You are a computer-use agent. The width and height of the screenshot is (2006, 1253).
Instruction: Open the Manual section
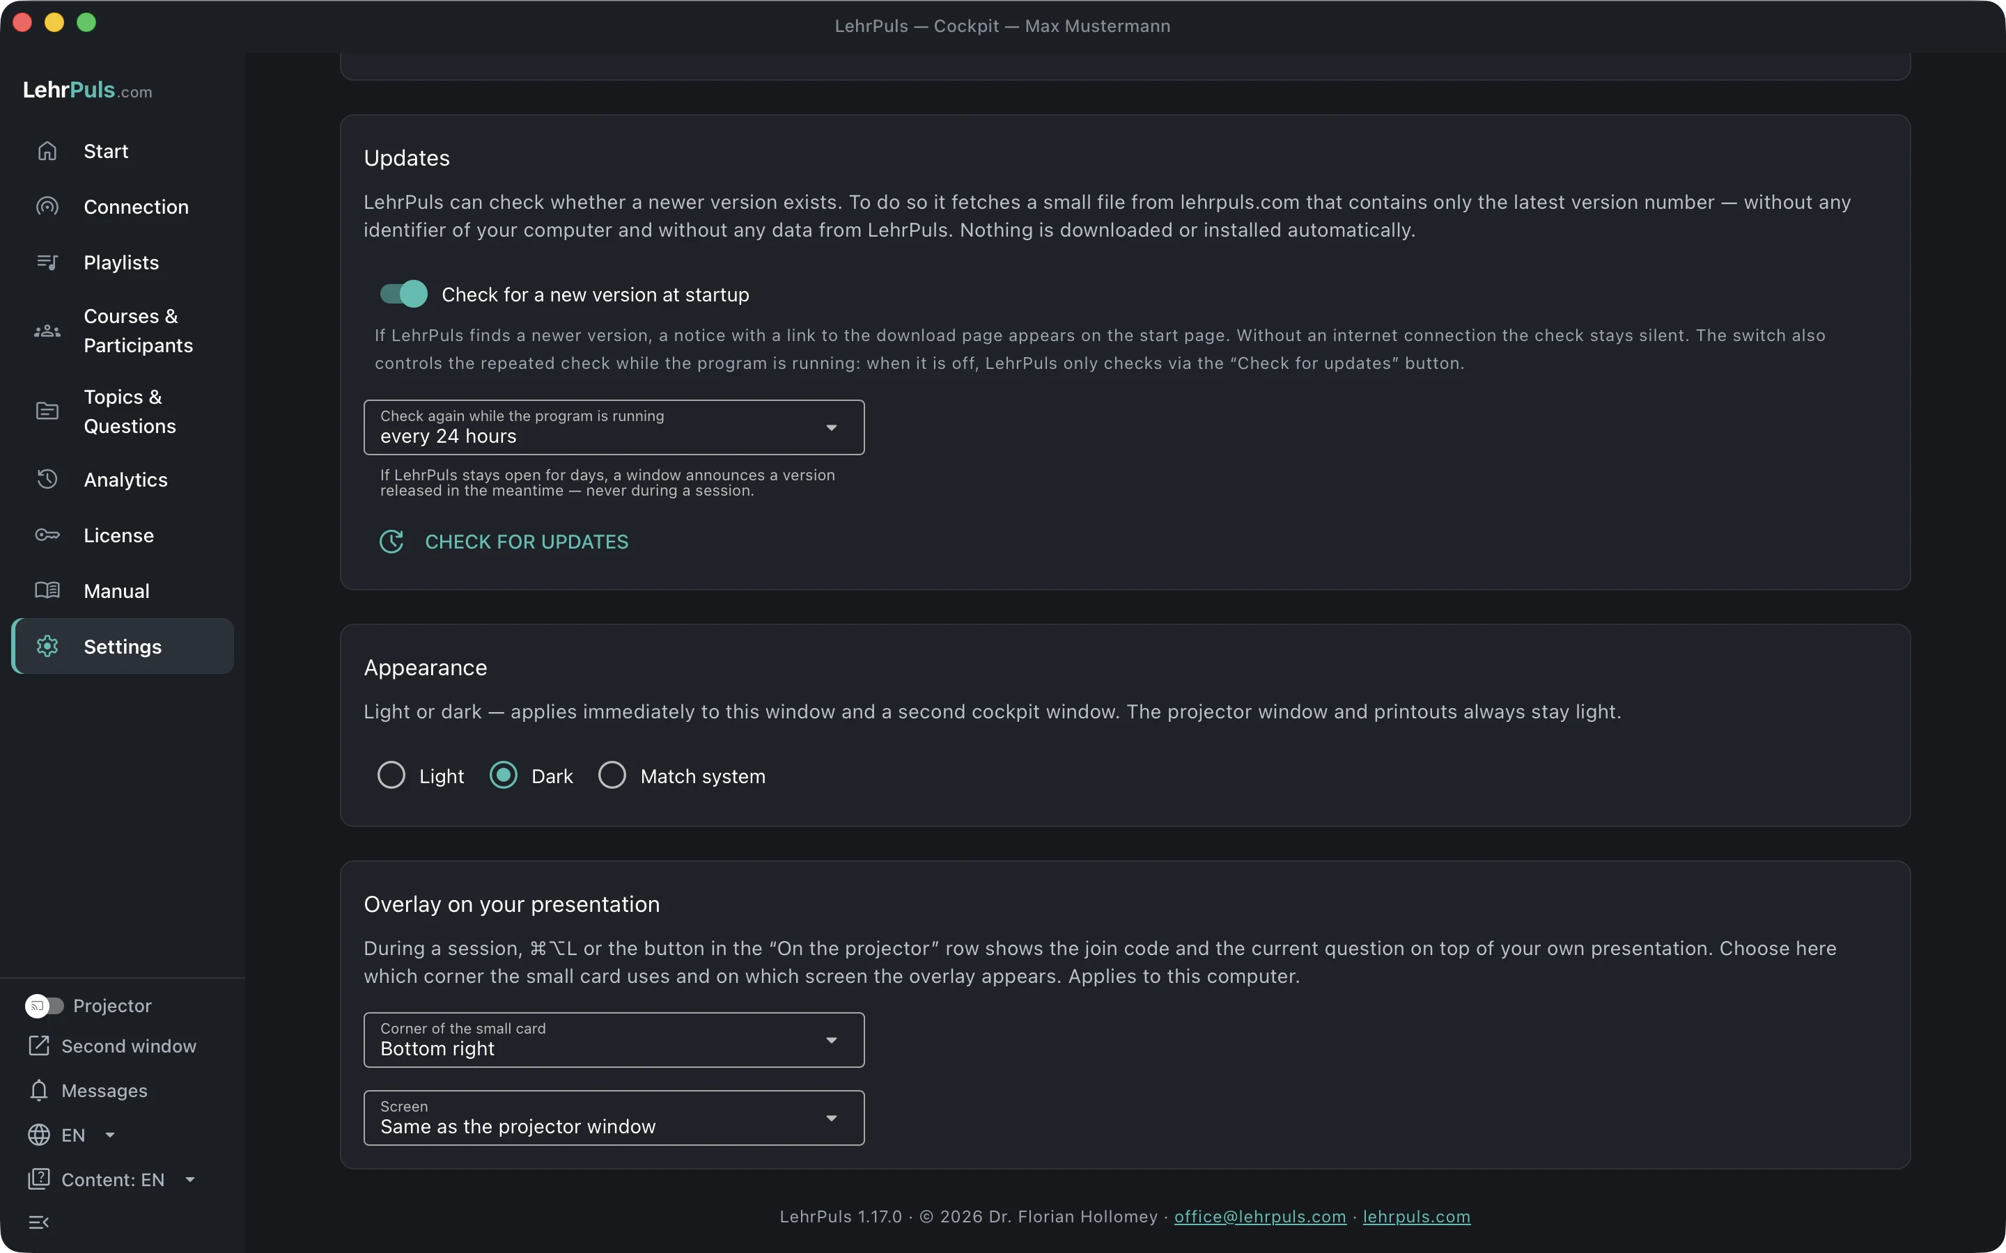pyautogui.click(x=123, y=590)
